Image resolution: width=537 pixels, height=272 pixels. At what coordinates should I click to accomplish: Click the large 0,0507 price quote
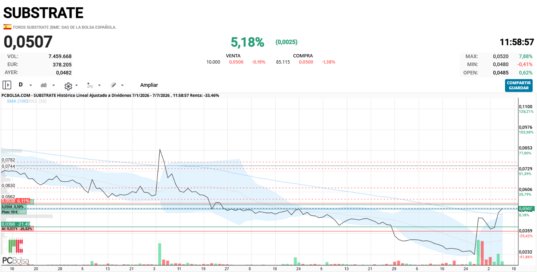28,42
